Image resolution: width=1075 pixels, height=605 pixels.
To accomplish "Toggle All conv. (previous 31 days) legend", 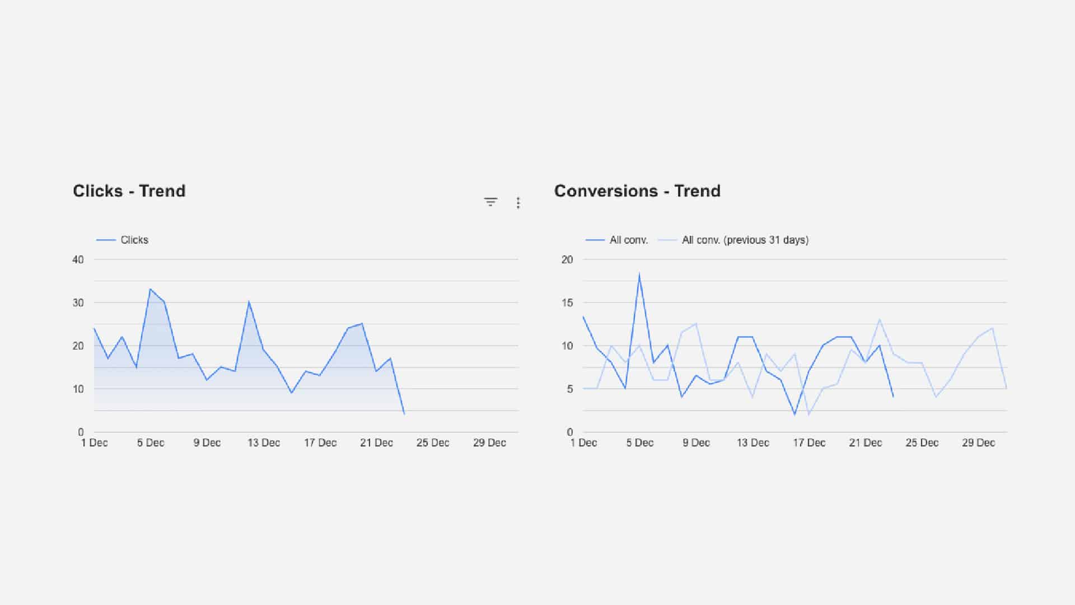I will pos(733,240).
